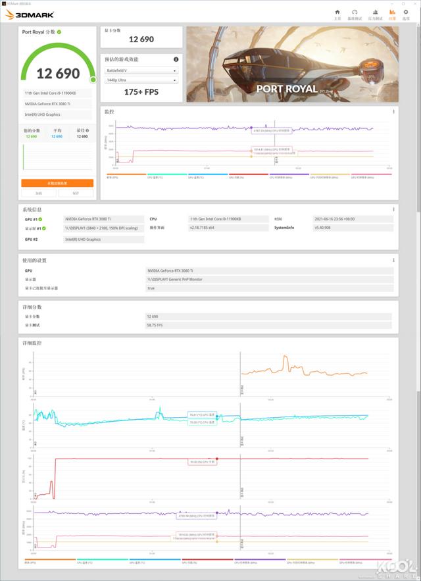The width and height of the screenshot is (421, 581).
Task: Click the graphics score '12 690' card at top
Action: (141, 37)
